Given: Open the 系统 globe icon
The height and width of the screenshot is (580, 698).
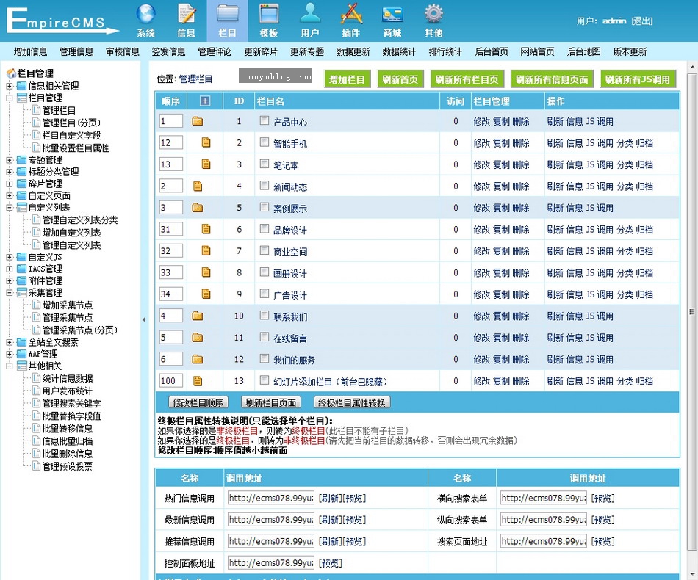Looking at the screenshot, I should [x=146, y=14].
